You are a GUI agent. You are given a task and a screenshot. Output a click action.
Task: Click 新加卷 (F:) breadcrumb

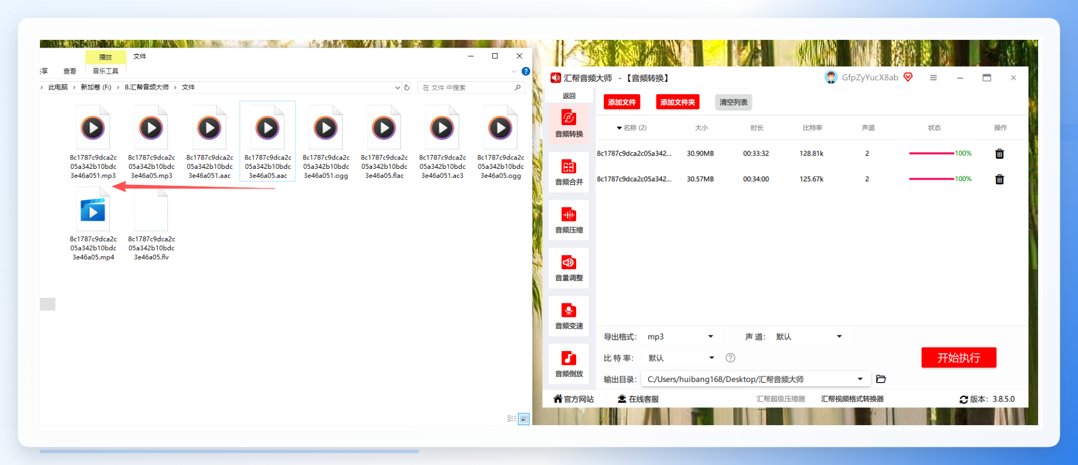pyautogui.click(x=96, y=87)
